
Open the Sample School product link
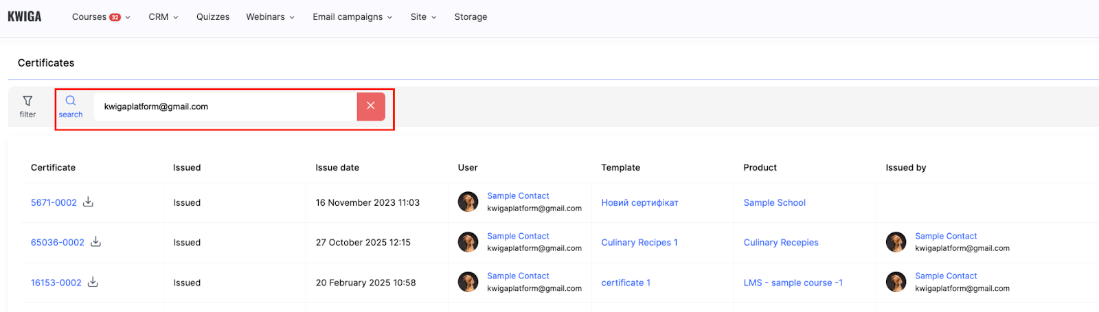(774, 203)
